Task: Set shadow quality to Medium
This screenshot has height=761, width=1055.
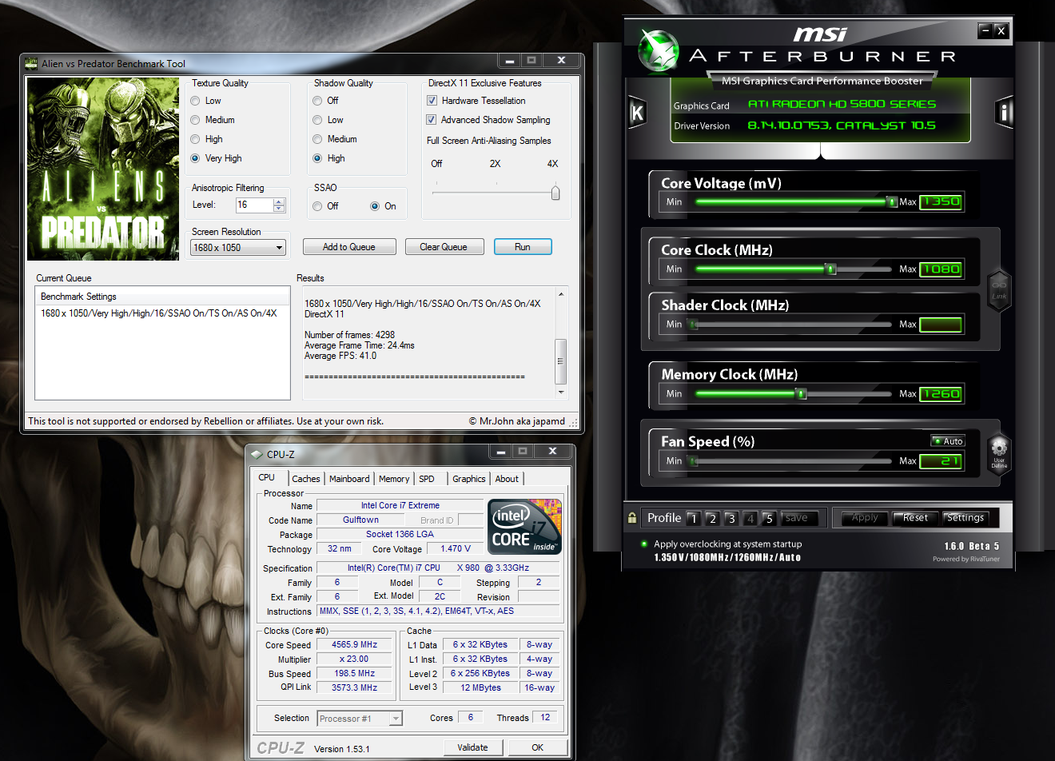Action: coord(317,139)
